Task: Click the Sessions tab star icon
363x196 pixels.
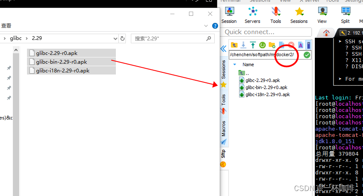Action: tap(223, 84)
